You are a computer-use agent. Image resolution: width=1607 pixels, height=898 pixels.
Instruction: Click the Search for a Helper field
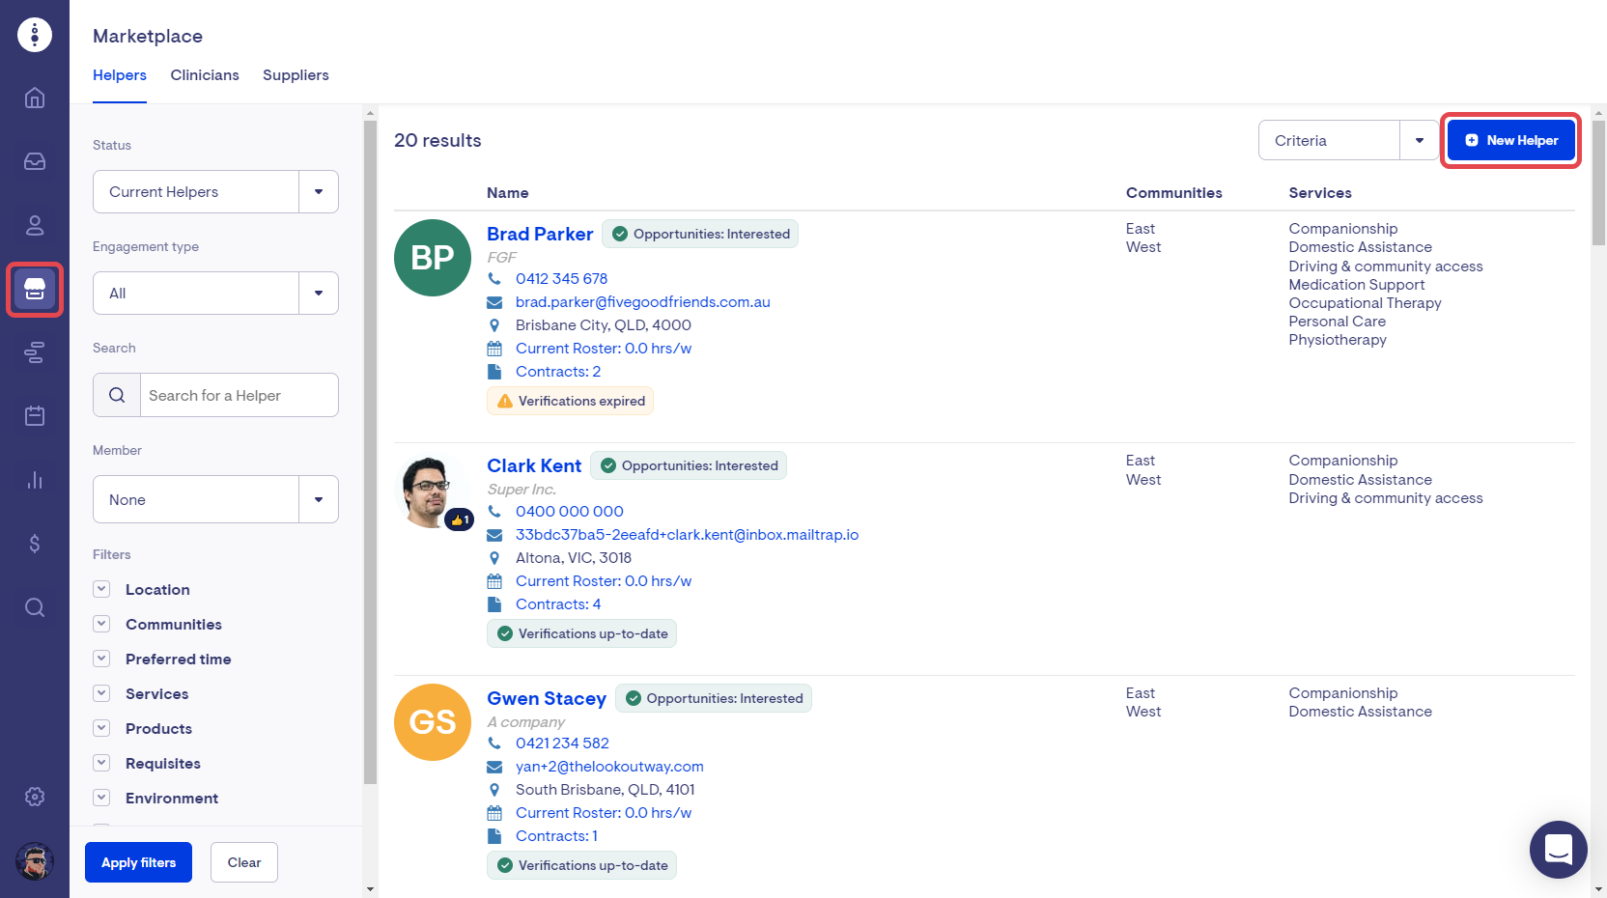click(x=238, y=395)
